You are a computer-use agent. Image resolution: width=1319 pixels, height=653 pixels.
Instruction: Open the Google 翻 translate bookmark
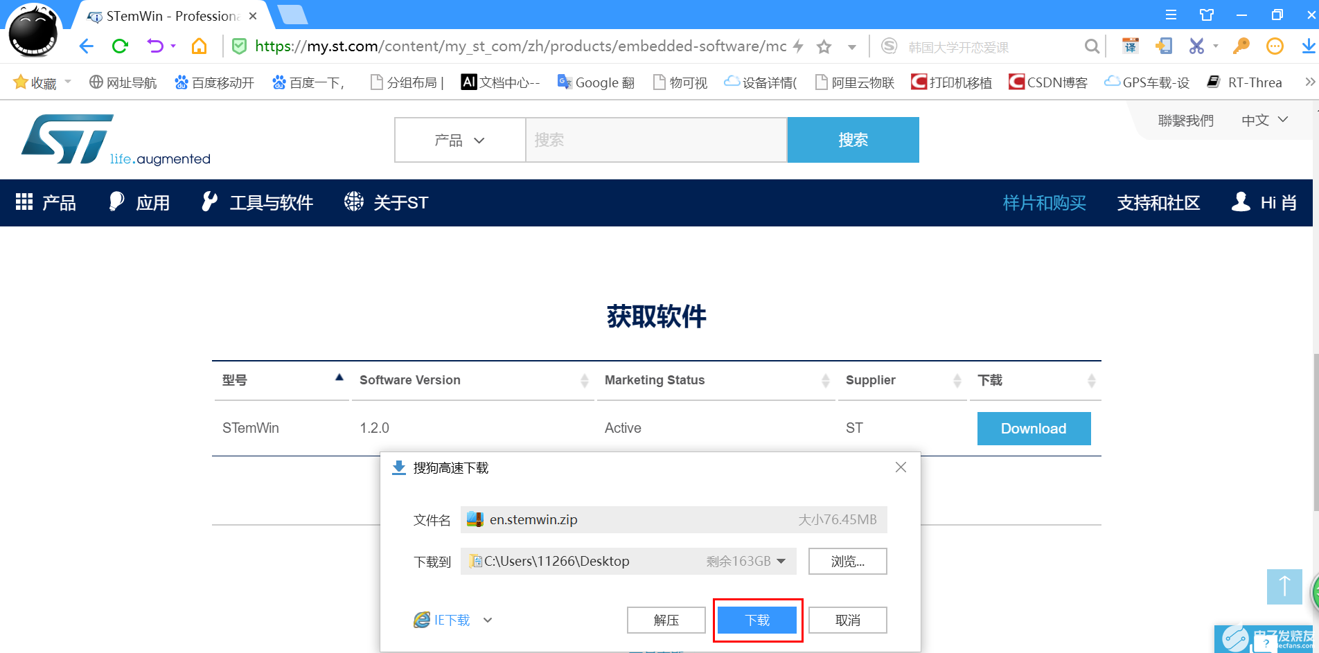coord(596,82)
